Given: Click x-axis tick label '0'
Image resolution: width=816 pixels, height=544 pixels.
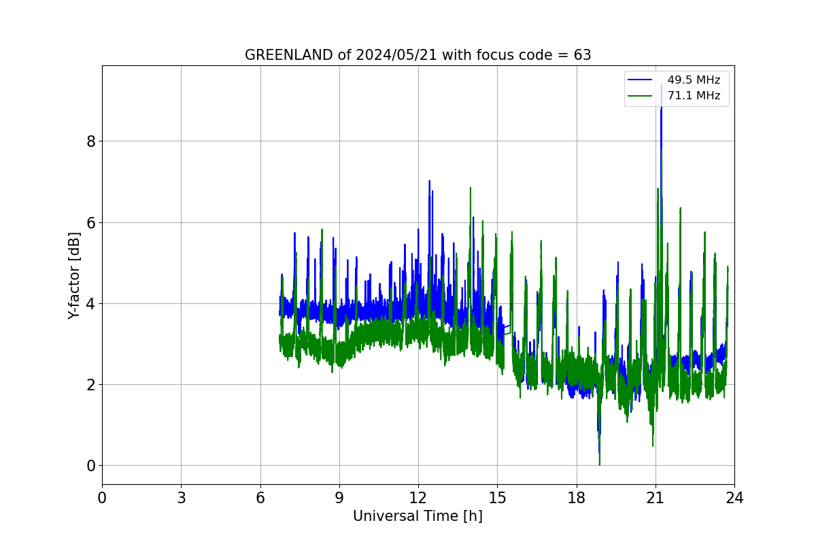Looking at the screenshot, I should coord(102,498).
